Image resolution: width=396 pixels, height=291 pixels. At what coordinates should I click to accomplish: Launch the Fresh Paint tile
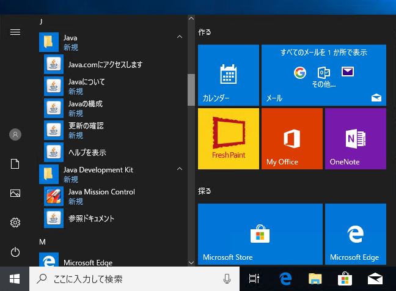[229, 139]
